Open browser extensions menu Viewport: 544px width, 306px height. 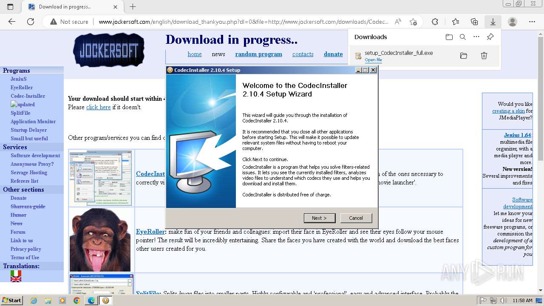[435, 22]
